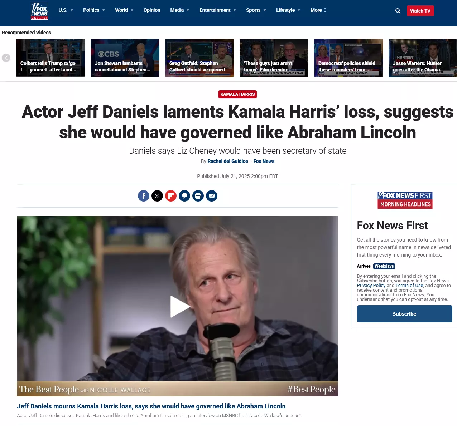457x426 pixels.
Task: Expand the Politics dropdown menu
Action: tap(94, 10)
